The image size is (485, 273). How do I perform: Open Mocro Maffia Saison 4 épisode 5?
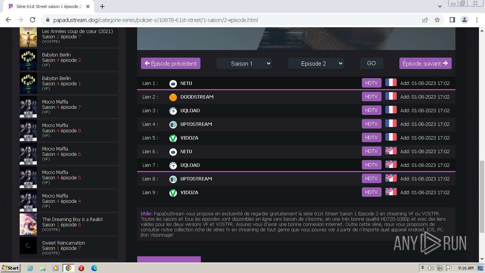coord(69,177)
